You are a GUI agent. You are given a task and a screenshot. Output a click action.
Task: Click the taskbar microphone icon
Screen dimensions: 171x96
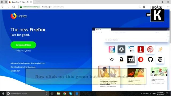pyautogui.click(x=46, y=94)
